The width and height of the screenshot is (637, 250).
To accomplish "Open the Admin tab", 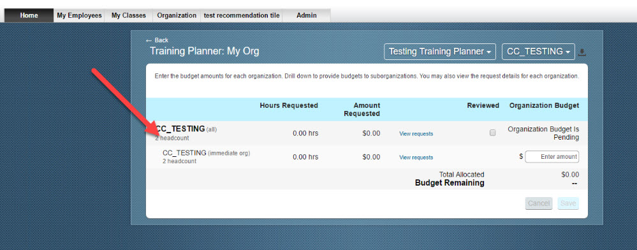I will coord(307,15).
